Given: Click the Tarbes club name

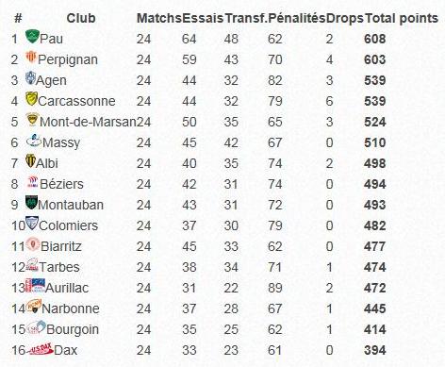Looking at the screenshot, I should [59, 267].
